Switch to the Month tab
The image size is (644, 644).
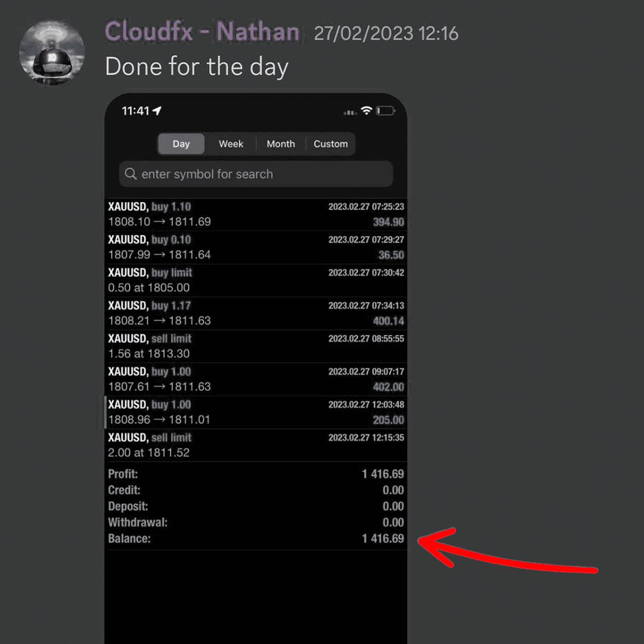pyautogui.click(x=281, y=144)
